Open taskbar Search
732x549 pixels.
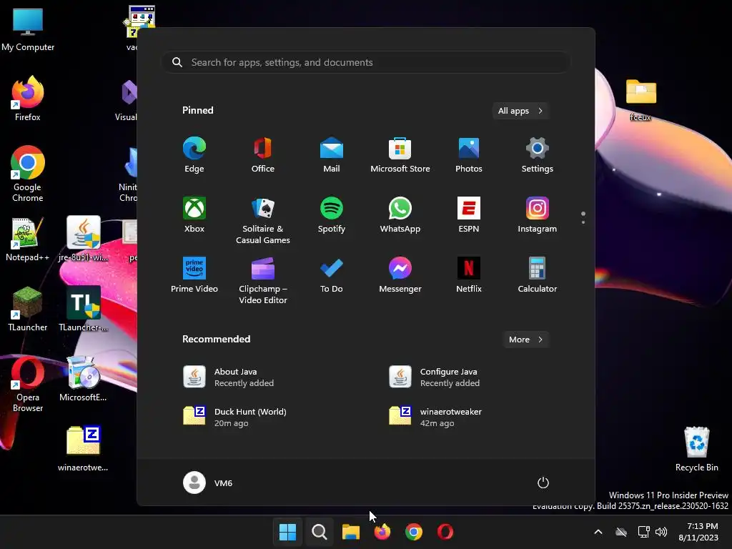point(320,532)
